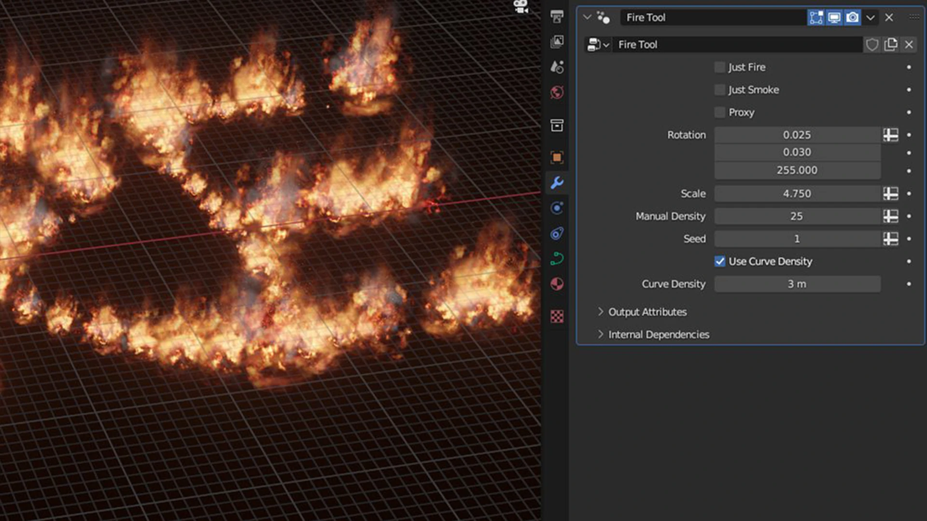Open World properties globe icon
Viewport: 927px width, 521px height.
tap(557, 92)
